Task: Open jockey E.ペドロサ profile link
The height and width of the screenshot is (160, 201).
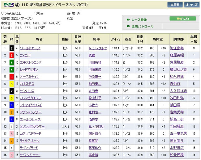Action: tap(96, 127)
